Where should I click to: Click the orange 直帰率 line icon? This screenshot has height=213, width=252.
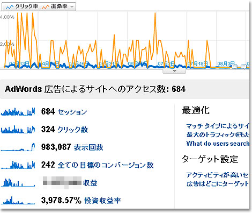(46, 7)
